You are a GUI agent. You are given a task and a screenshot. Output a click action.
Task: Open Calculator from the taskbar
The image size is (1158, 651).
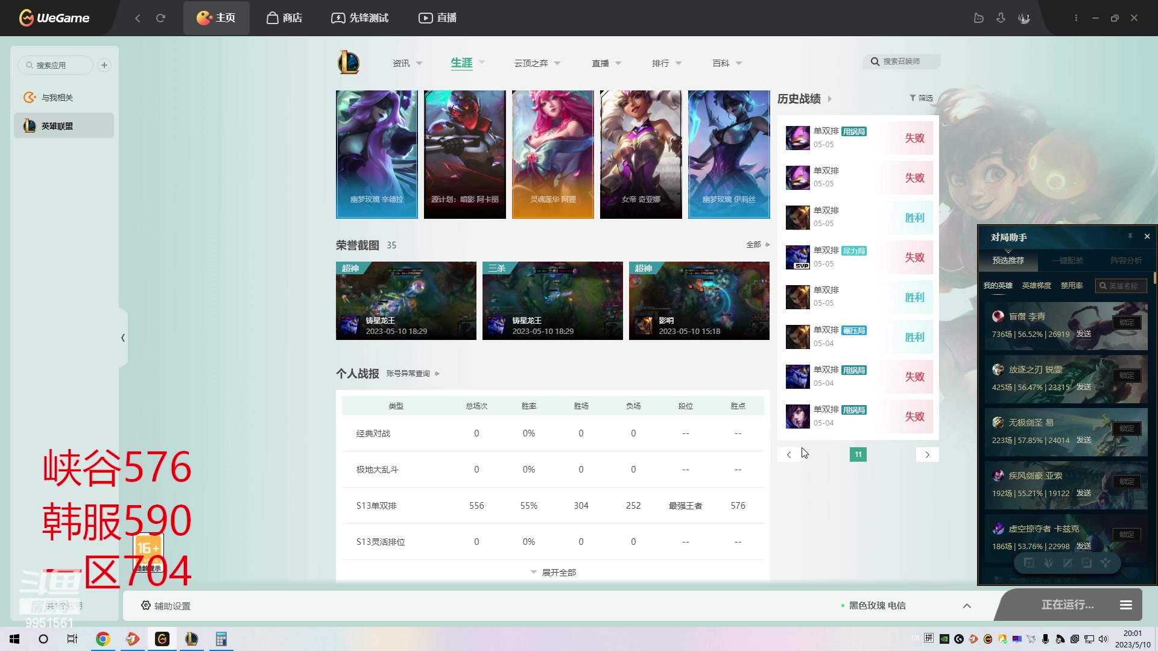[221, 639]
